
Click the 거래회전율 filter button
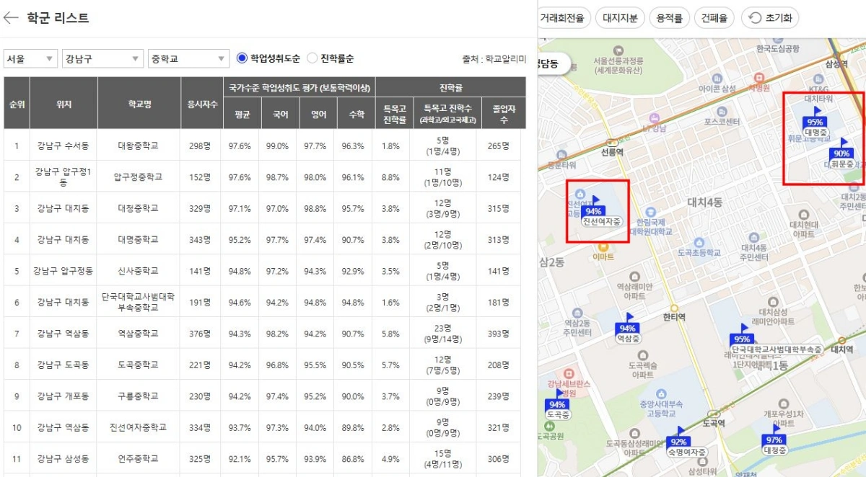[565, 18]
